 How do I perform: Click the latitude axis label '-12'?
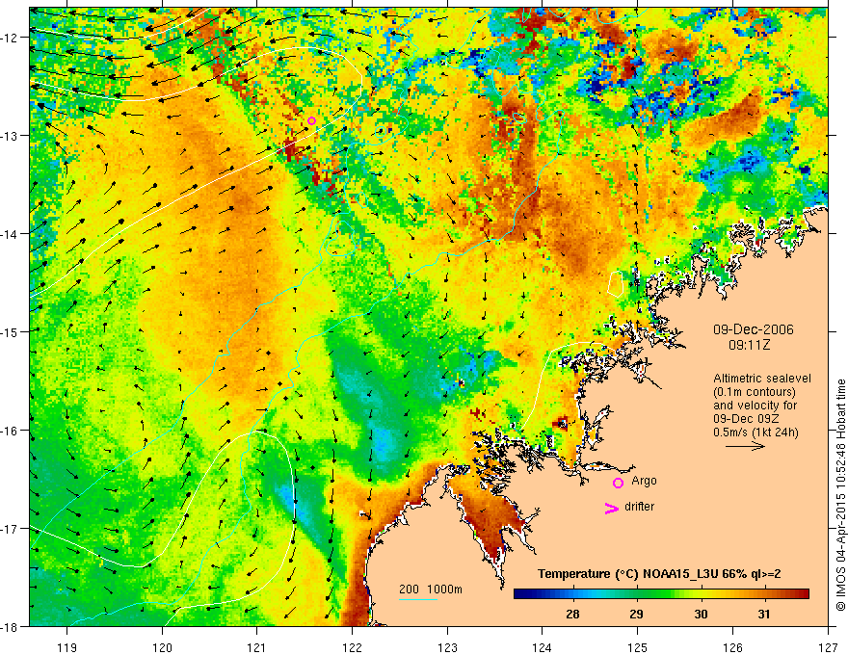click(11, 38)
